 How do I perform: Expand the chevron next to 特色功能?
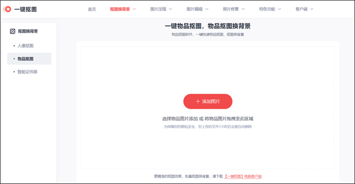(279, 9)
